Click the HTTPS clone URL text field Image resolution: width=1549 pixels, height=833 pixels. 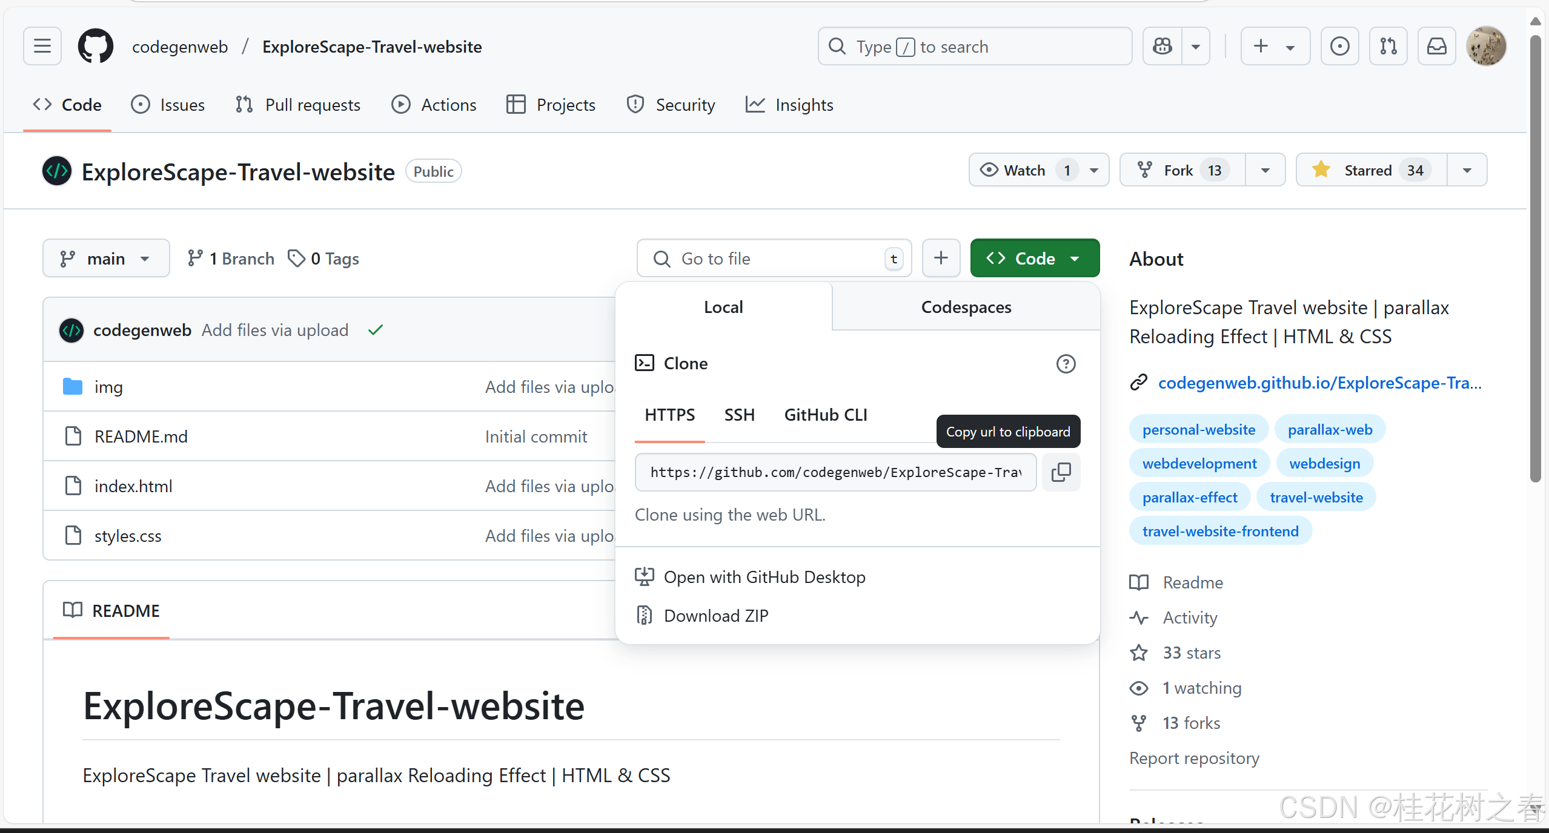[x=836, y=472]
